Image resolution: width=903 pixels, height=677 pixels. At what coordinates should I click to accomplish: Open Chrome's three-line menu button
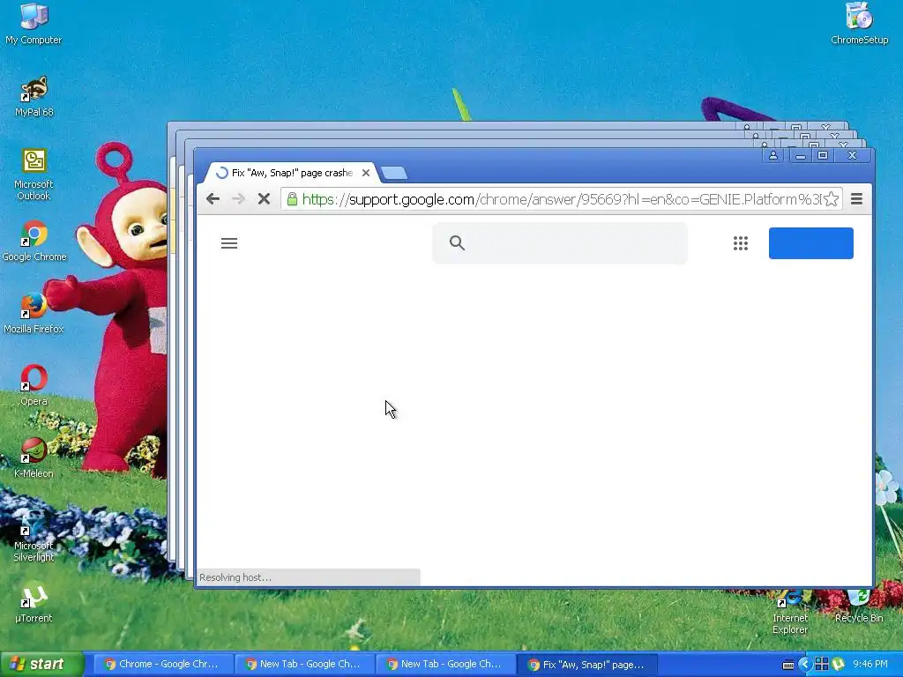pos(856,199)
